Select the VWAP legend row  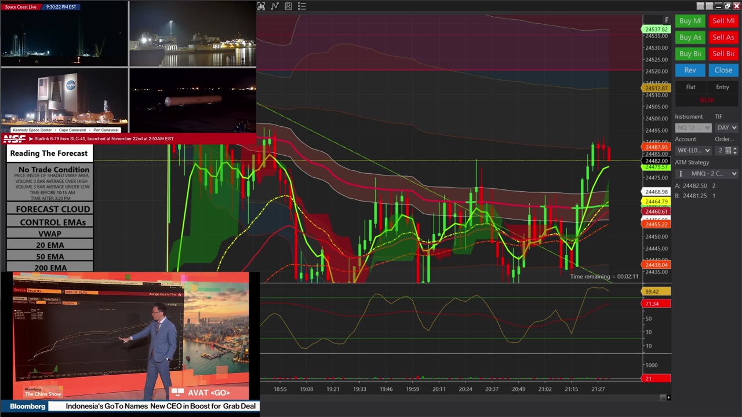tap(50, 234)
